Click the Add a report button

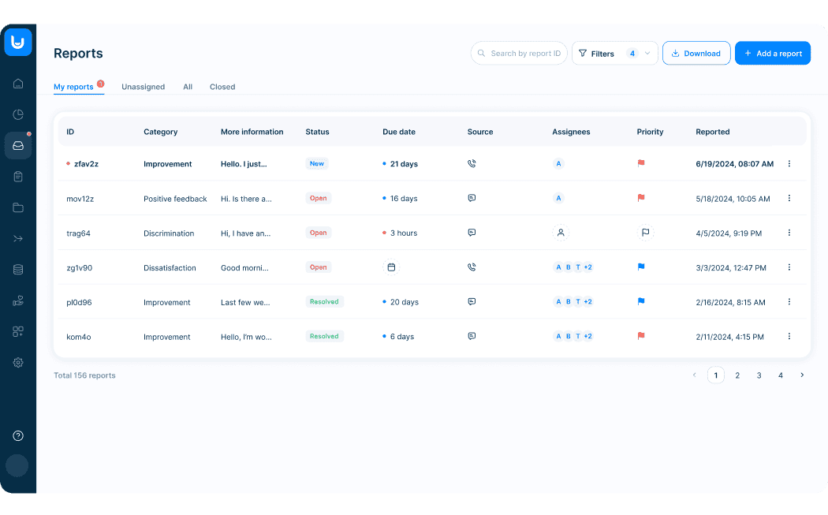point(772,54)
